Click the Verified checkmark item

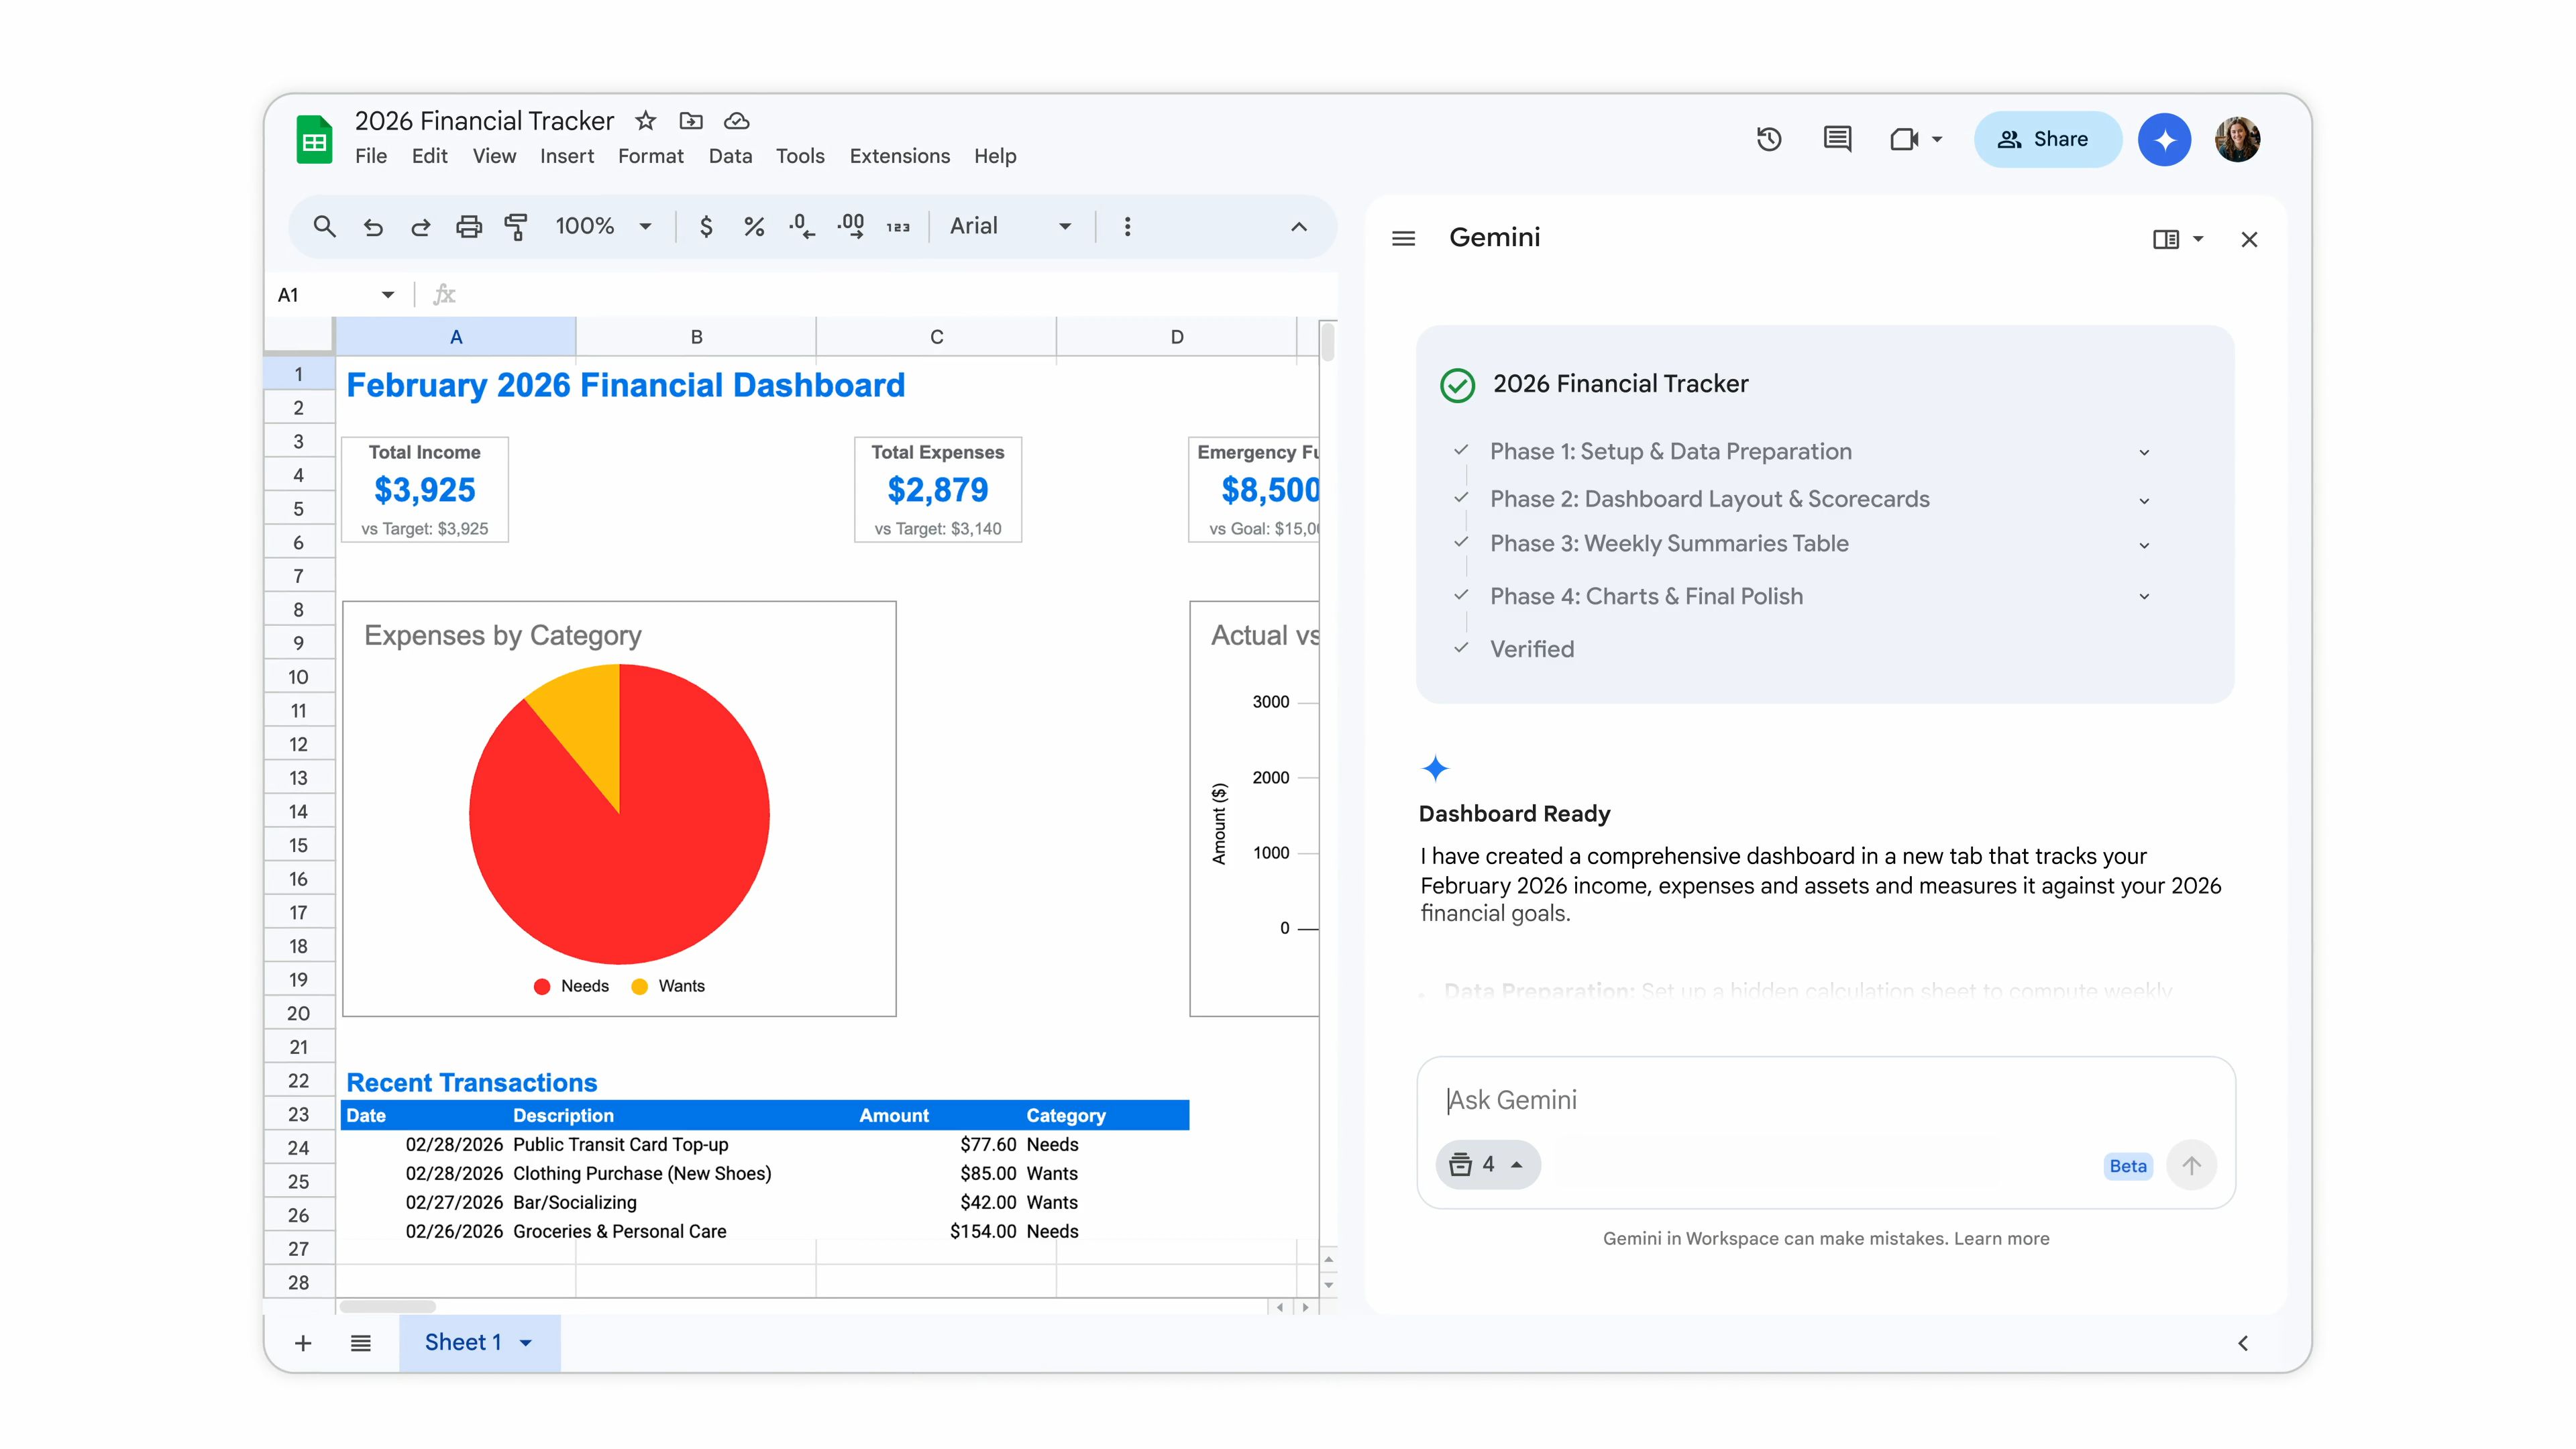tap(1531, 649)
